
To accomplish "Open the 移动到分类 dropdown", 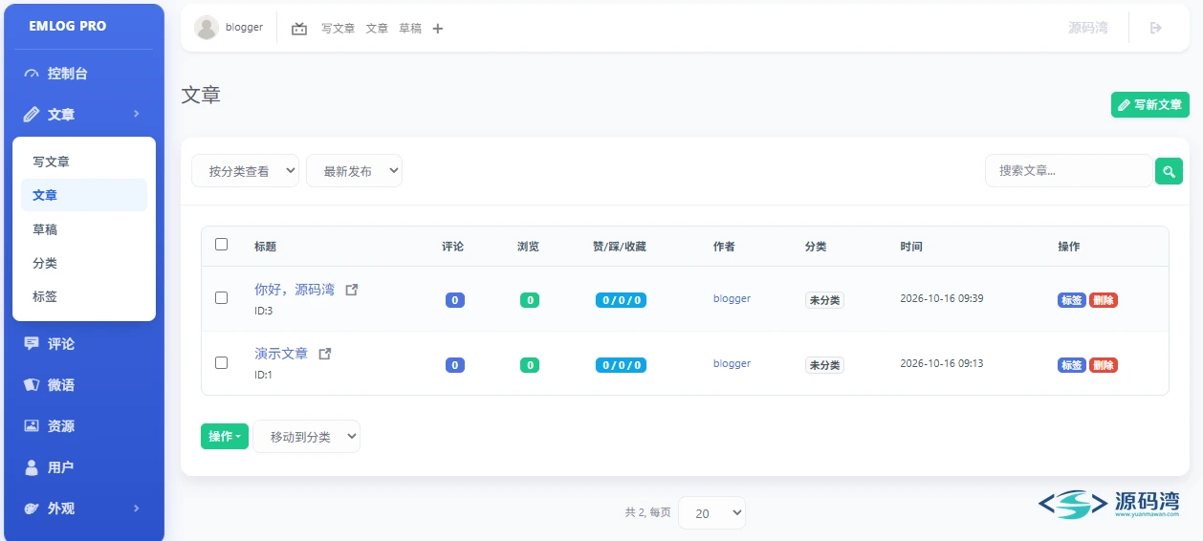I will tap(306, 437).
